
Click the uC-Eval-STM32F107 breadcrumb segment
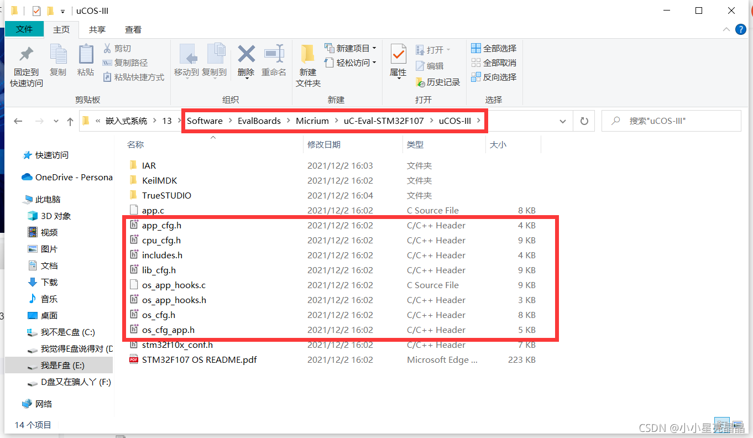[x=384, y=121]
